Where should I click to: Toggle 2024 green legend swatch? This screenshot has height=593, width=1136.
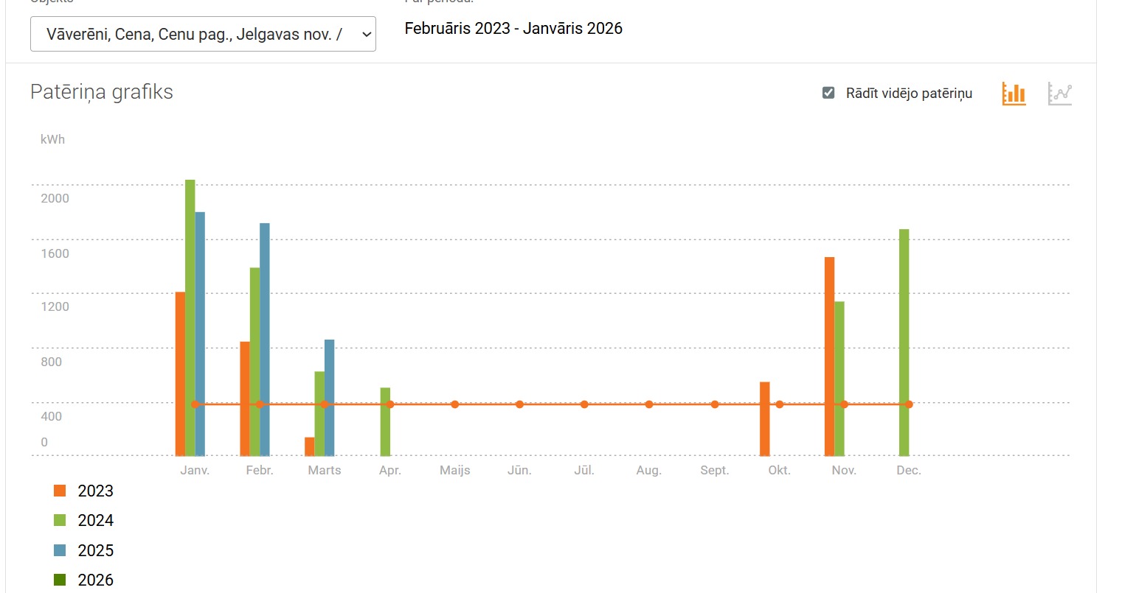[60, 521]
